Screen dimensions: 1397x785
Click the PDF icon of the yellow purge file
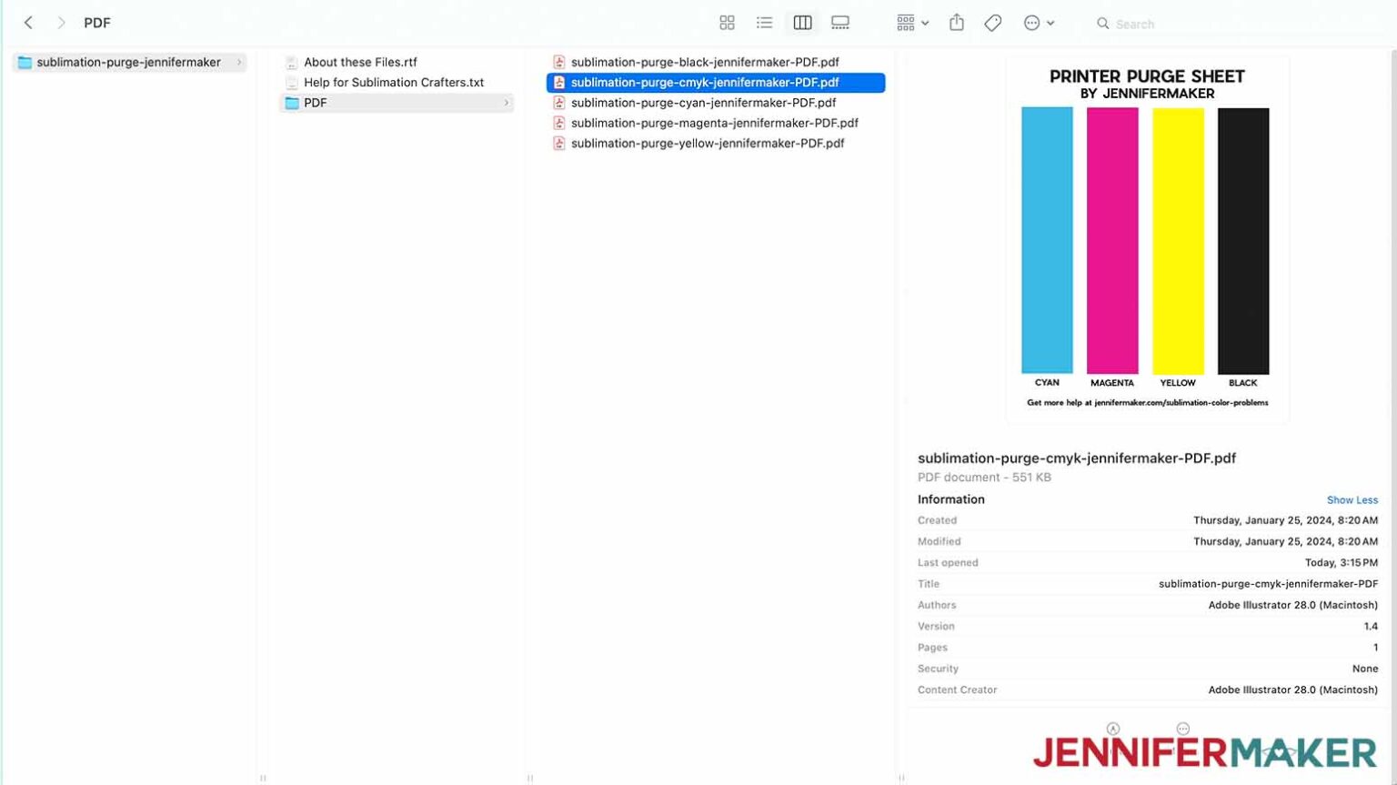559,143
